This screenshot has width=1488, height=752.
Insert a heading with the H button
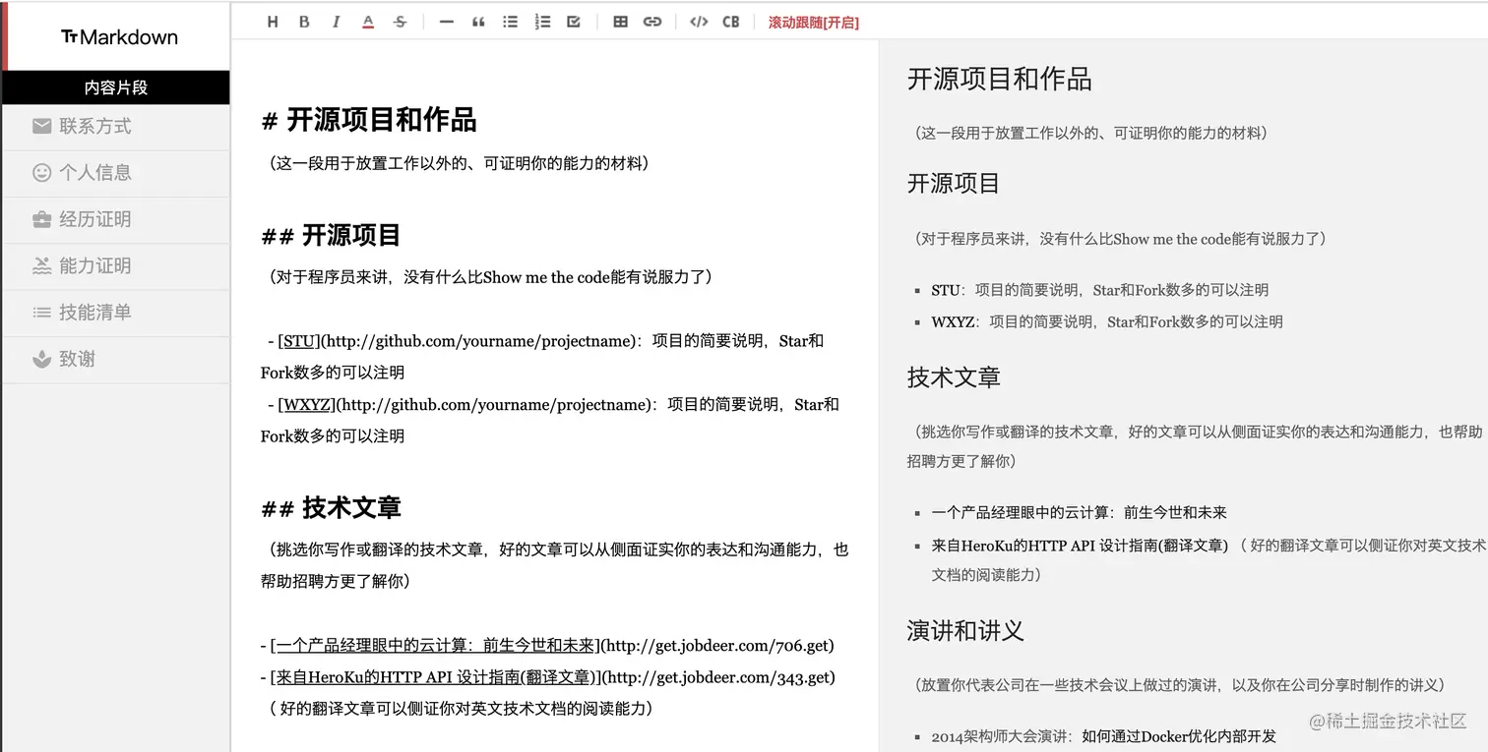273,22
